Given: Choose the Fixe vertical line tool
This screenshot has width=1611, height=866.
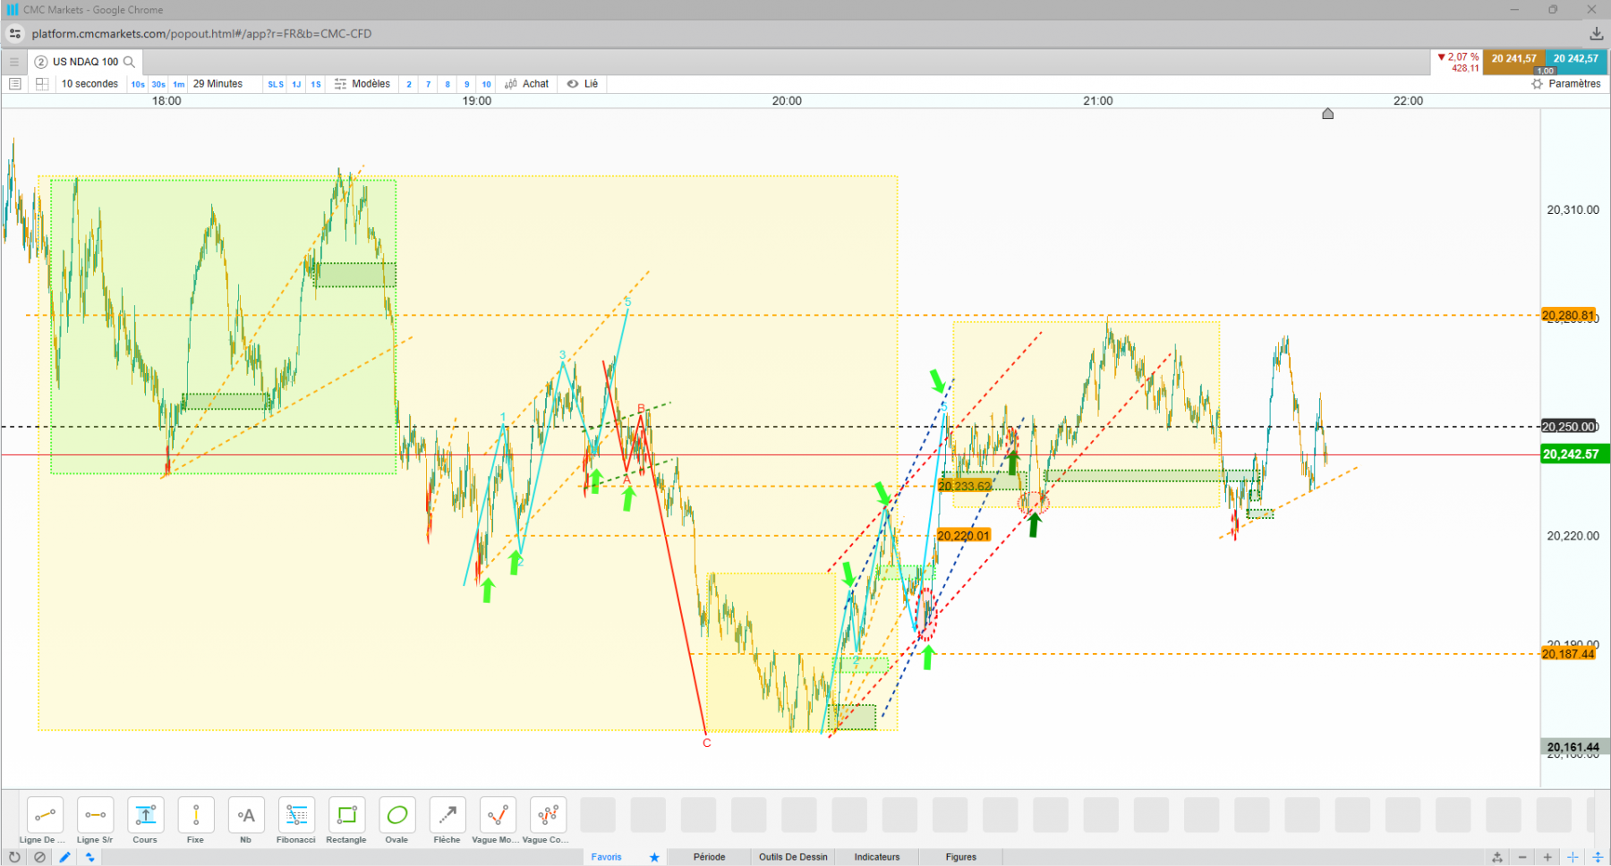Looking at the screenshot, I should pyautogui.click(x=195, y=820).
